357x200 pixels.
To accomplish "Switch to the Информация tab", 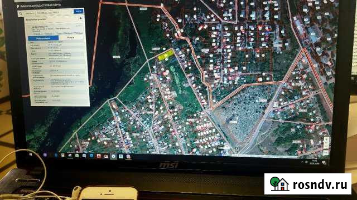I will pyautogui.click(x=44, y=38).
